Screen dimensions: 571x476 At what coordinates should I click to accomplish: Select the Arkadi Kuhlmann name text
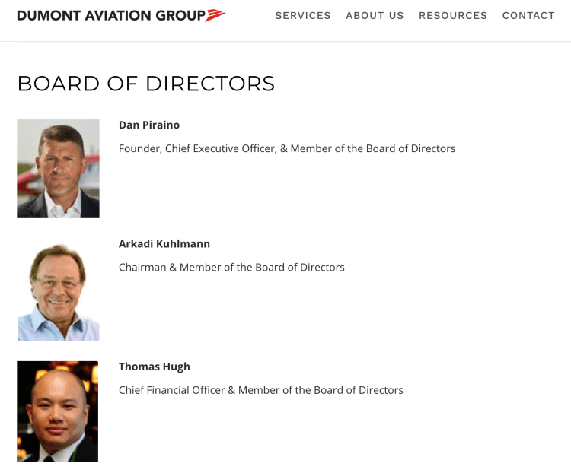(164, 244)
